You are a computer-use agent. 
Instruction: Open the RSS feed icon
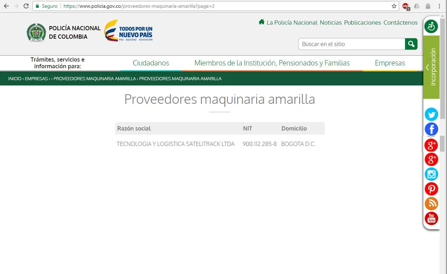pyautogui.click(x=431, y=204)
